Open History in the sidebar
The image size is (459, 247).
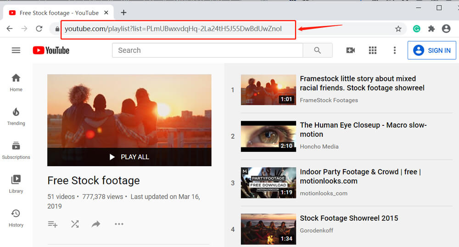point(16,219)
